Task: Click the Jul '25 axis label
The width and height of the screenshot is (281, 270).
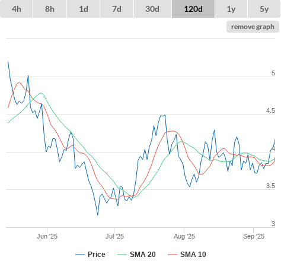Action: click(x=114, y=236)
